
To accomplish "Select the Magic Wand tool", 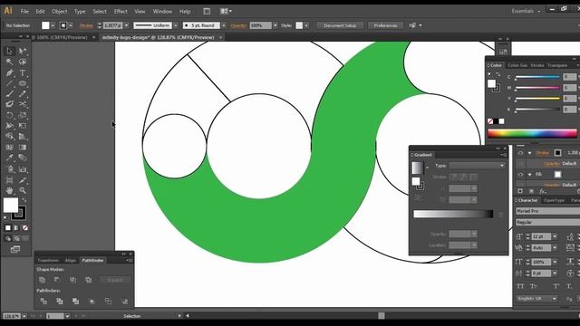I will 10,62.
